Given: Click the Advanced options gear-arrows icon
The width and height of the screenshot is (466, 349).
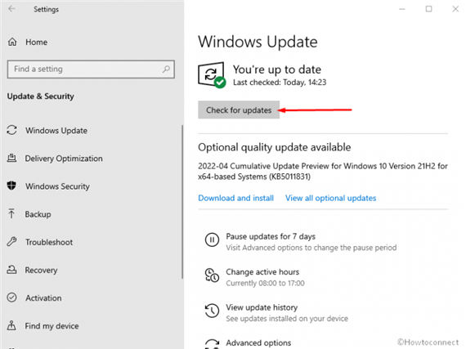Looking at the screenshot, I should [x=213, y=343].
